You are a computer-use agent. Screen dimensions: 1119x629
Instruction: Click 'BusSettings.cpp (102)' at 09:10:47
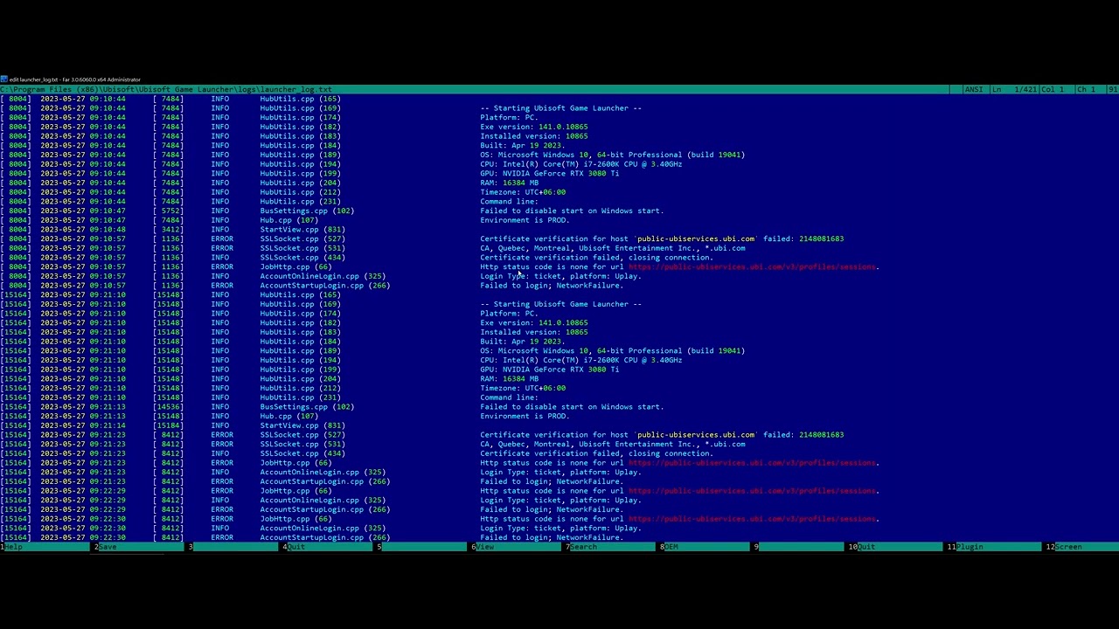[x=307, y=211]
